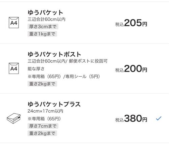Select the ゆうパケットプラス title
Image resolution: width=169 pixels, height=144 pixels.
[x=54, y=104]
